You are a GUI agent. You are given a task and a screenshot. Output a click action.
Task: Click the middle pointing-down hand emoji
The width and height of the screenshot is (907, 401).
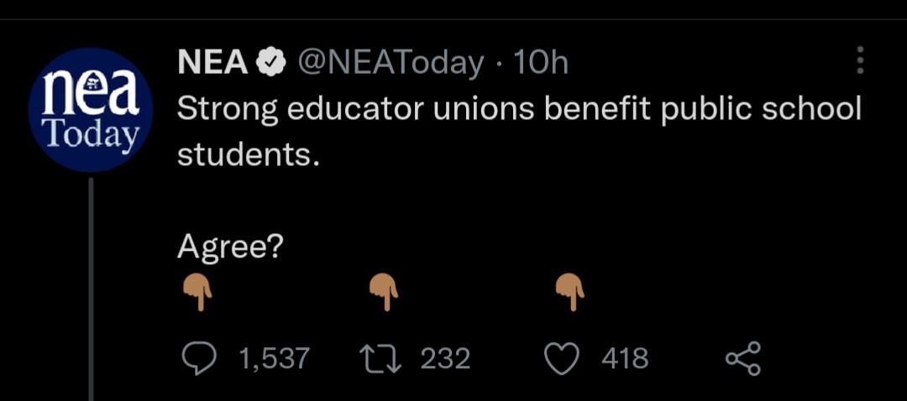[x=385, y=293]
